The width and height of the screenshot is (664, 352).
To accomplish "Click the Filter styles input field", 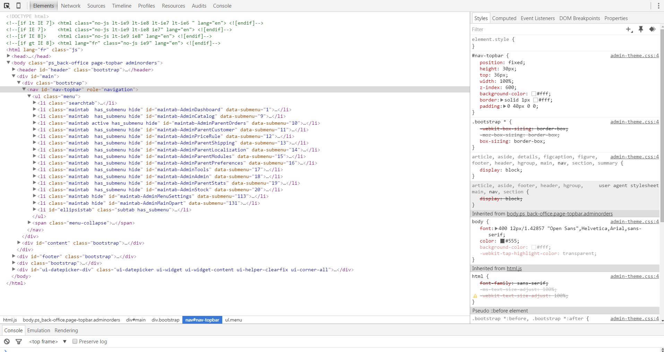I will [546, 29].
